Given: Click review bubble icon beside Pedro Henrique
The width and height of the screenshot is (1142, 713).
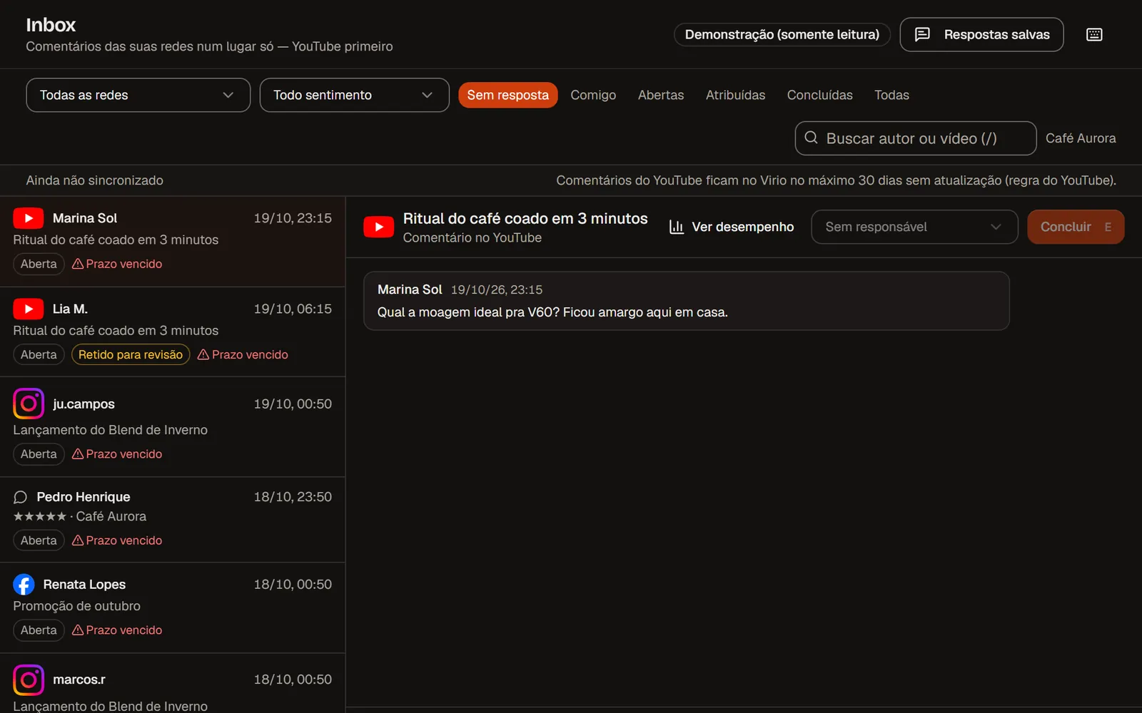Looking at the screenshot, I should 21,497.
